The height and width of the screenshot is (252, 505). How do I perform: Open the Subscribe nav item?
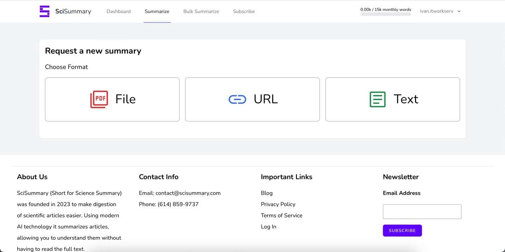coord(244,11)
